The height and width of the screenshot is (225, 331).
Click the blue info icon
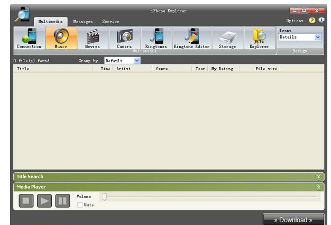pos(321,20)
